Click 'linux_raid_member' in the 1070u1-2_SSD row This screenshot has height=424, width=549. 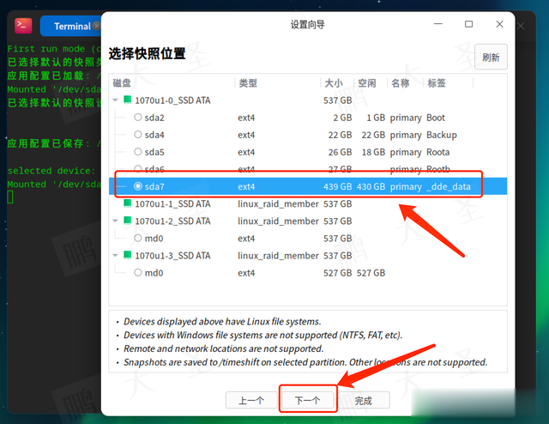click(x=278, y=221)
